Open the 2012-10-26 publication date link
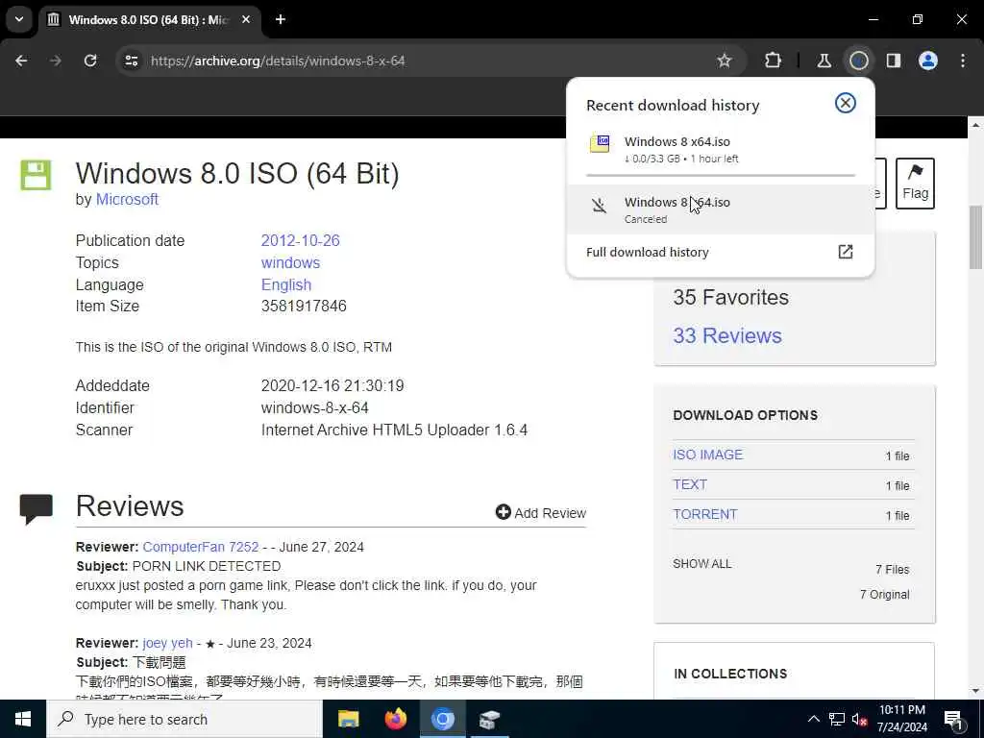The height and width of the screenshot is (738, 984). (300, 240)
